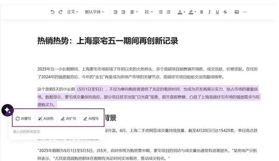
Task: Click the purple AI sparkle assistant icon
Action: (8, 110)
